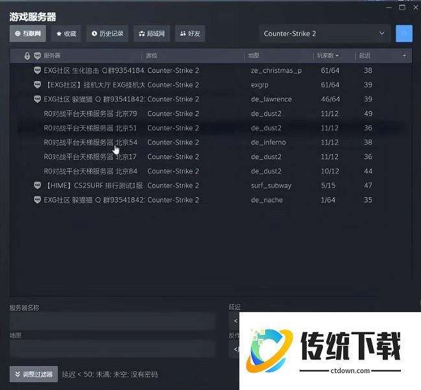Click shield icon on exgrp server row
Image resolution: width=421 pixels, height=390 pixels.
[37, 85]
